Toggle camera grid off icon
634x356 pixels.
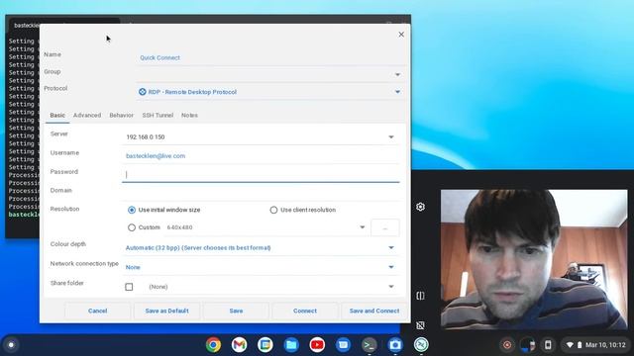(x=420, y=325)
